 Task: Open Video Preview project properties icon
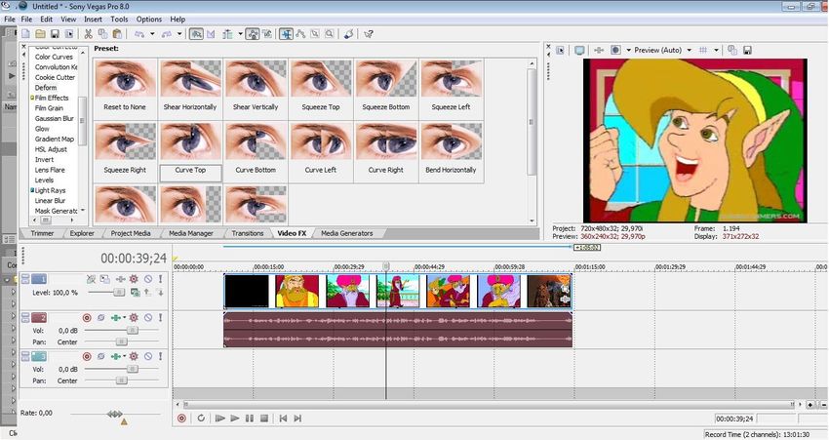561,50
